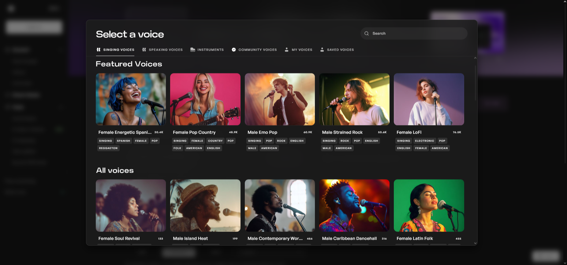Click the search magnifier icon
567x265 pixels.
[366, 34]
